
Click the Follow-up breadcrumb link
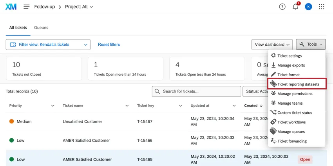pos(45,7)
